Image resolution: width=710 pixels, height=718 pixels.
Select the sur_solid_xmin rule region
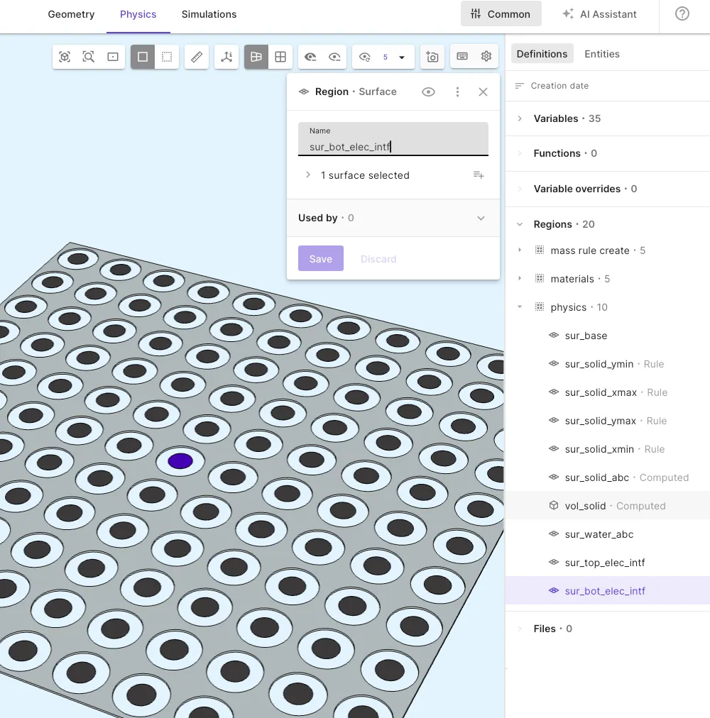point(608,449)
